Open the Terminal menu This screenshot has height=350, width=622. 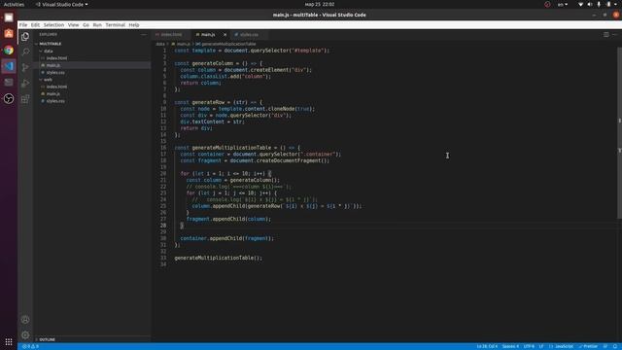pyautogui.click(x=116, y=24)
